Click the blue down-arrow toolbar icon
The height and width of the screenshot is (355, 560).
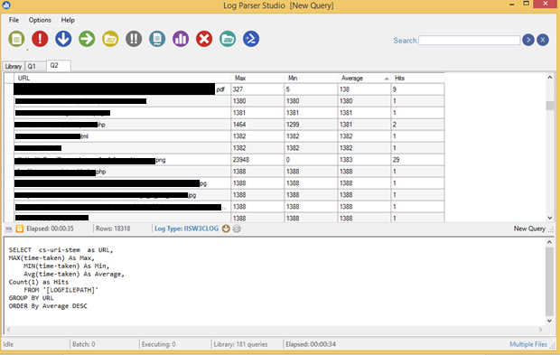63,39
